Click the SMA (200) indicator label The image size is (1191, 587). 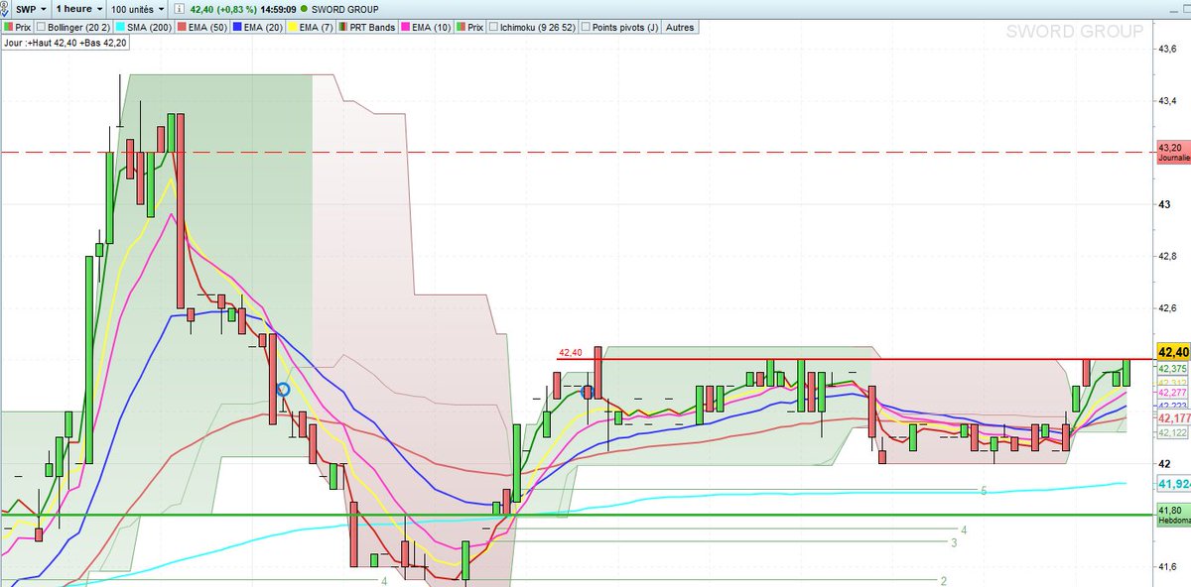click(149, 27)
